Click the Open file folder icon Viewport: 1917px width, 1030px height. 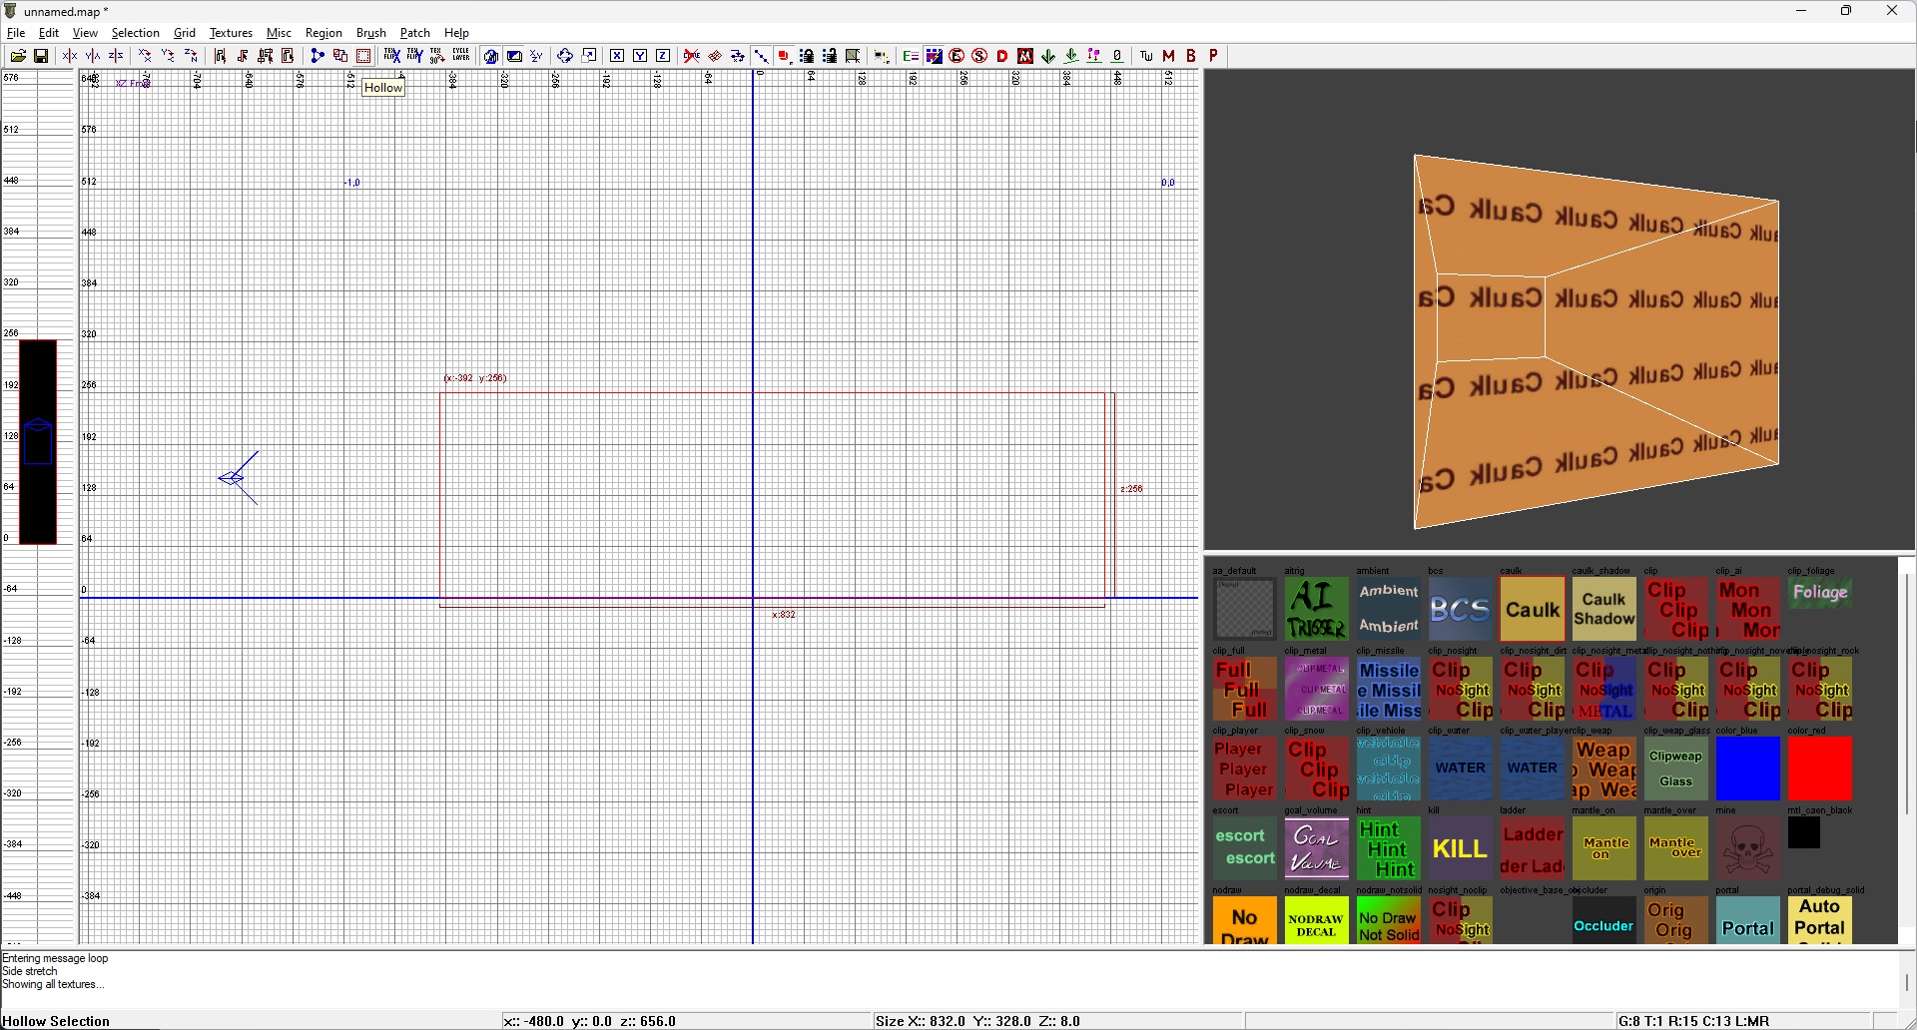18,56
